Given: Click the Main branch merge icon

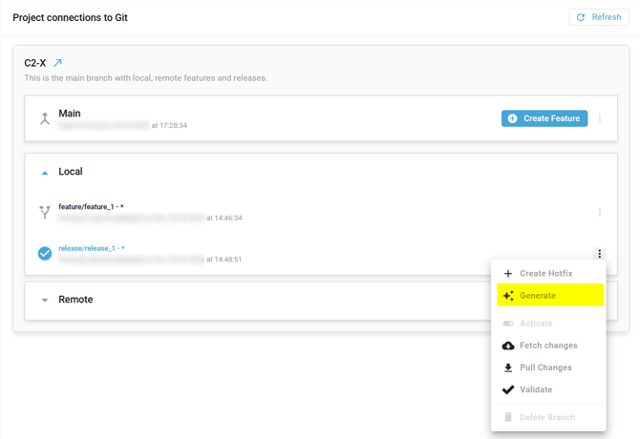Looking at the screenshot, I should 45,118.
